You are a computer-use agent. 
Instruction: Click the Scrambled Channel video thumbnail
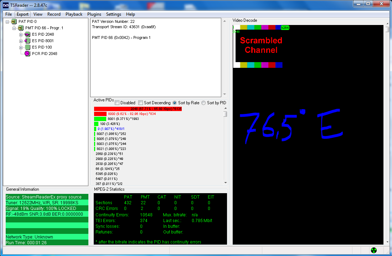pyautogui.click(x=258, y=46)
